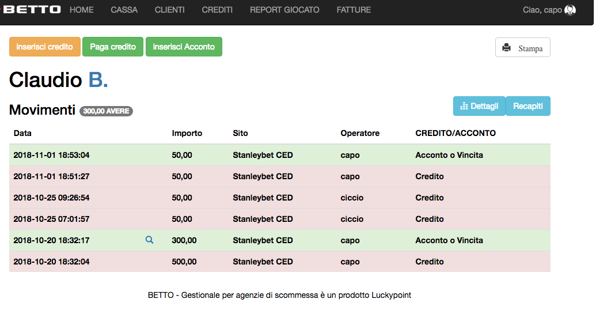
Task: Go to HOME in the navigation bar
Action: click(x=81, y=10)
